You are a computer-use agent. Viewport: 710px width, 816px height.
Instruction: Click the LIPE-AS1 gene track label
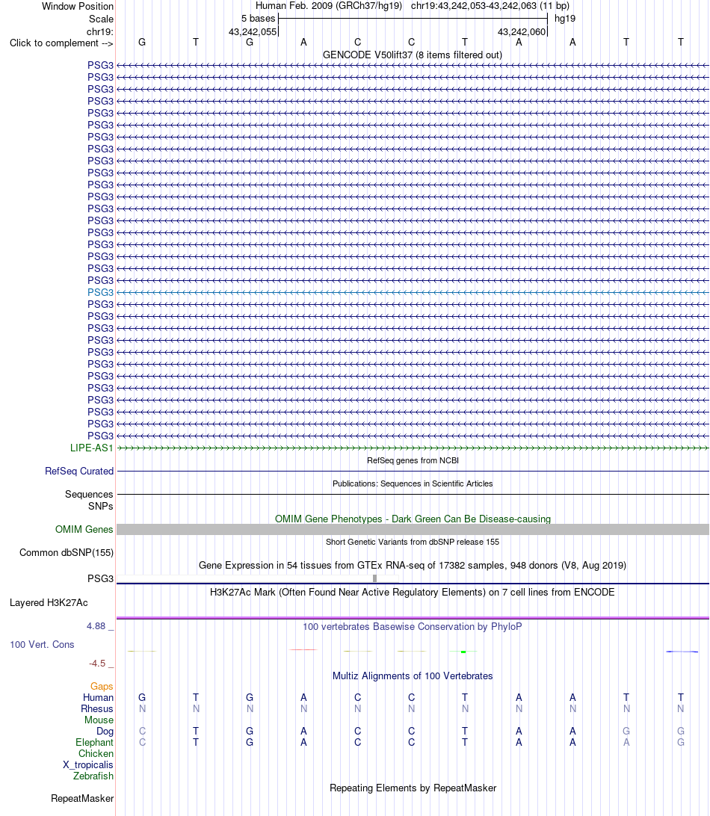[x=92, y=448]
